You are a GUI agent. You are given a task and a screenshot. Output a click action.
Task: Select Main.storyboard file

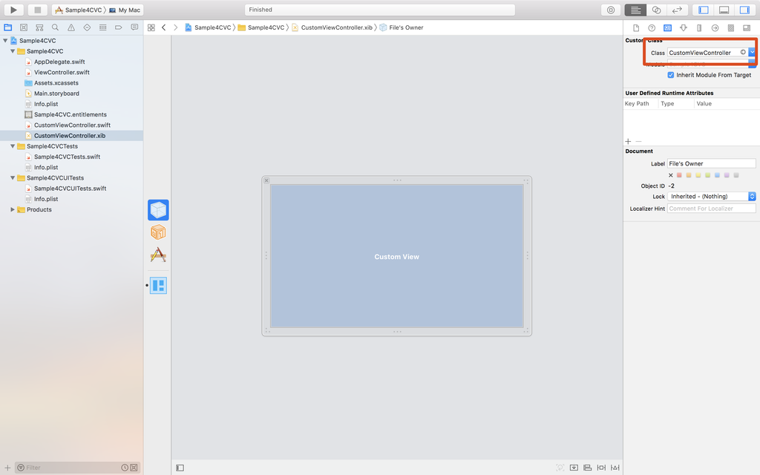(x=56, y=94)
